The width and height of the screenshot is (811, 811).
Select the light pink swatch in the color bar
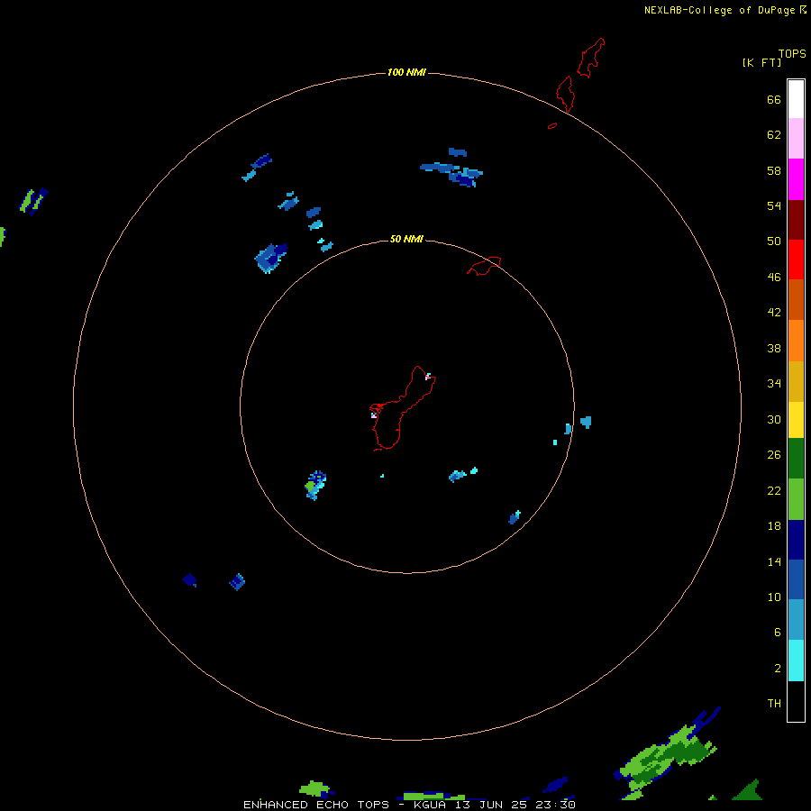[x=796, y=138]
